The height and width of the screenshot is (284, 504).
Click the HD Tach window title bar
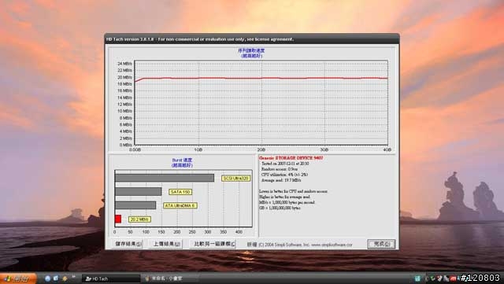tap(252, 39)
